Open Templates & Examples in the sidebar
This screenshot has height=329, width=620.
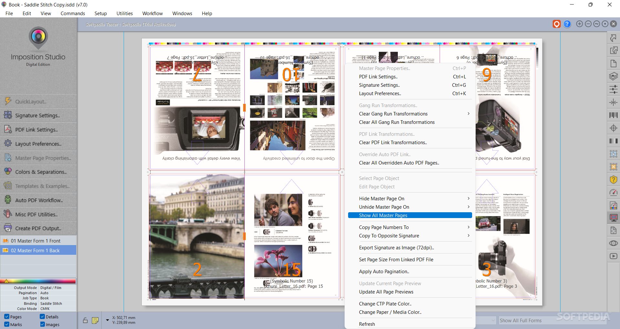38,186
